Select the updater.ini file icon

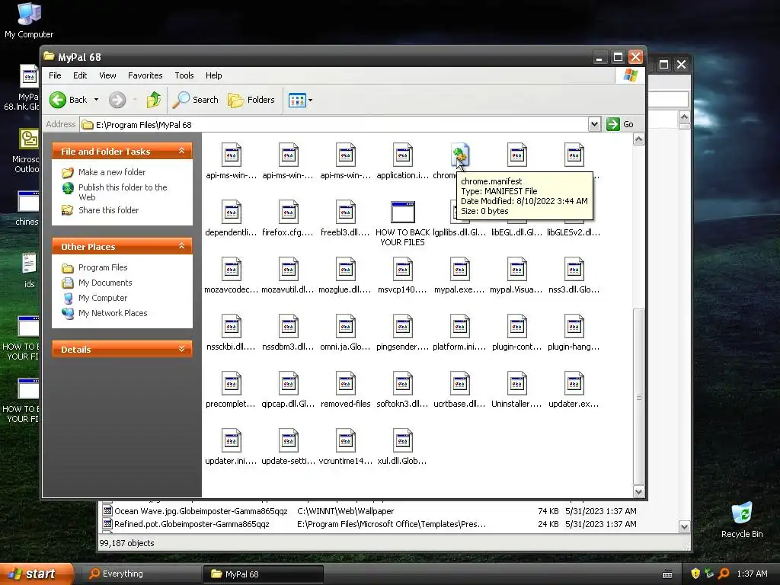point(232,441)
